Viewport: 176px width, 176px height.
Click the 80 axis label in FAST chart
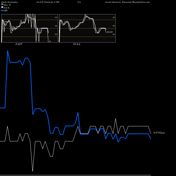56,18
